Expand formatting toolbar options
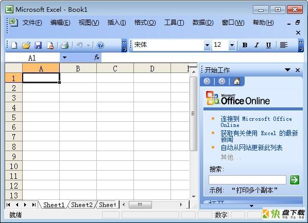Screen dimensions: 308x223 pos(301,45)
